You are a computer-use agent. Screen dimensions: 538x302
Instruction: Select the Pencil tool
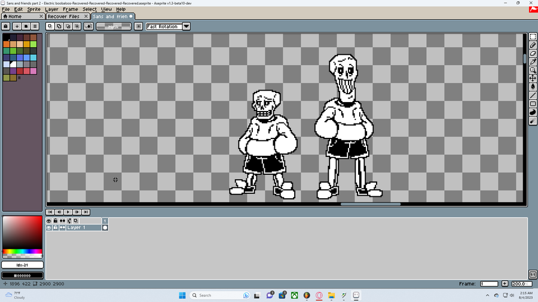[533, 45]
